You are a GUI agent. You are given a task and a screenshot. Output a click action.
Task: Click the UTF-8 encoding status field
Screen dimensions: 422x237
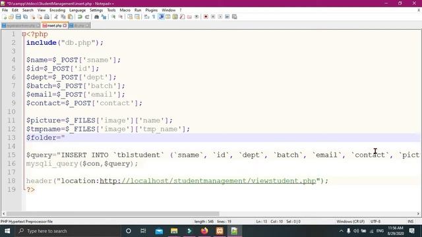(375, 221)
